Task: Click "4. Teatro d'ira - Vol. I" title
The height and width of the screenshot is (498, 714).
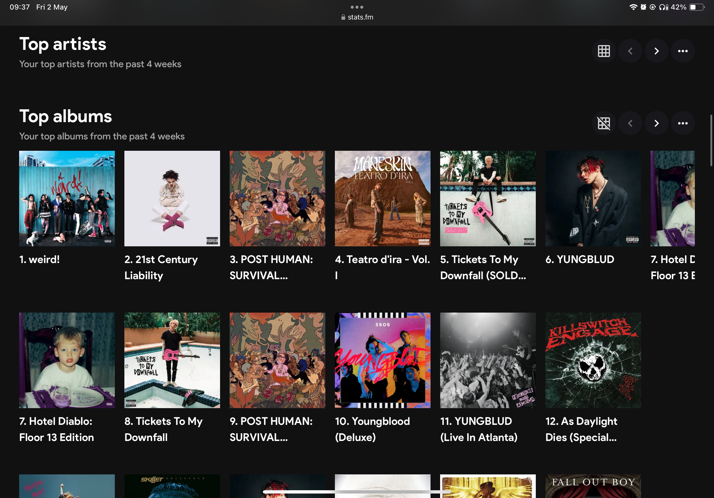Action: [x=382, y=267]
